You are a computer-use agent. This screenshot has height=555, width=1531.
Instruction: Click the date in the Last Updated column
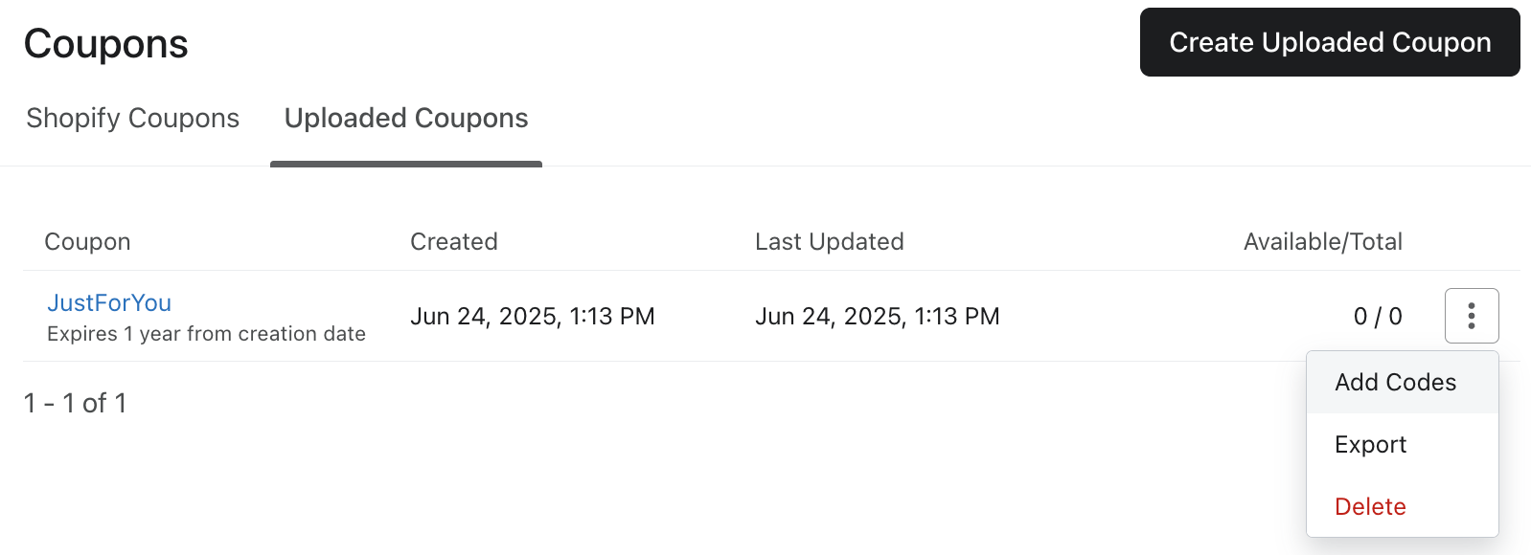tap(877, 317)
